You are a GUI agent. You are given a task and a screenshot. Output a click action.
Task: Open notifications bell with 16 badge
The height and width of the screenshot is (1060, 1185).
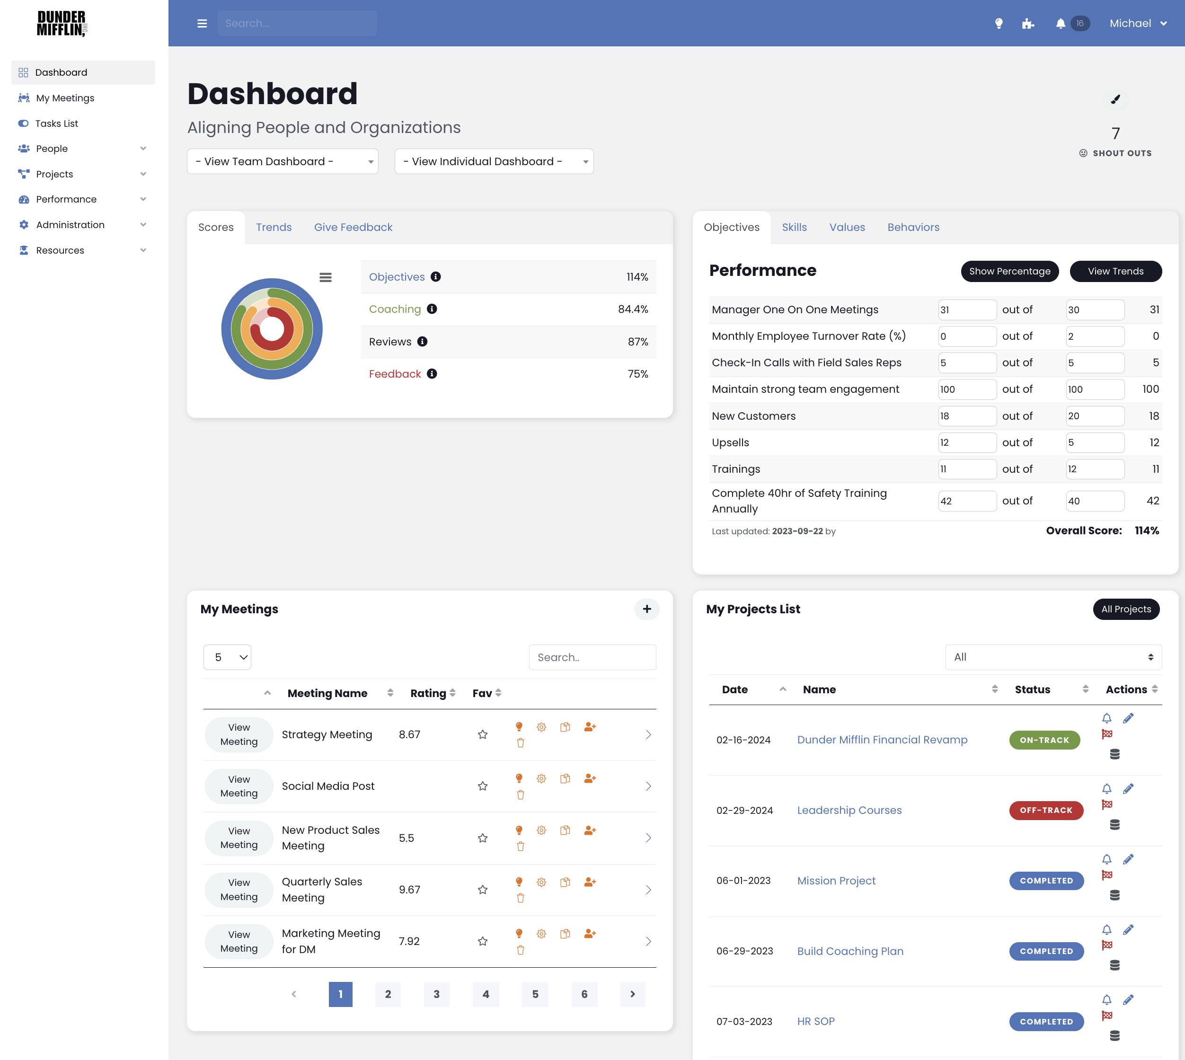1061,23
